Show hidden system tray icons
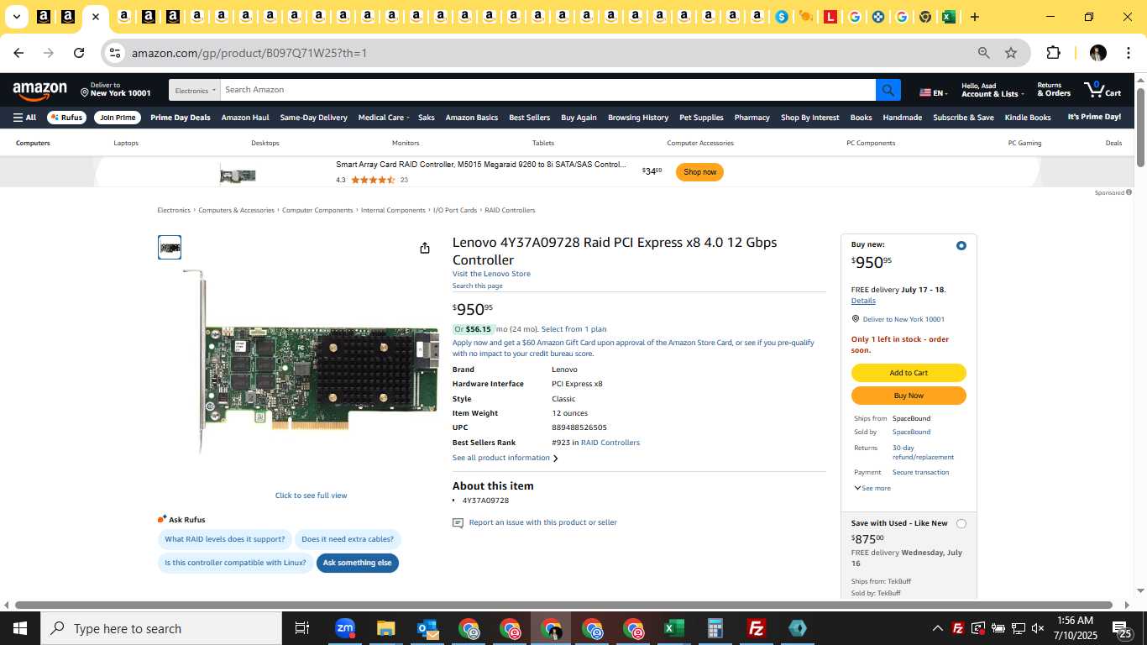Viewport: 1147px width, 645px height. coord(937,628)
